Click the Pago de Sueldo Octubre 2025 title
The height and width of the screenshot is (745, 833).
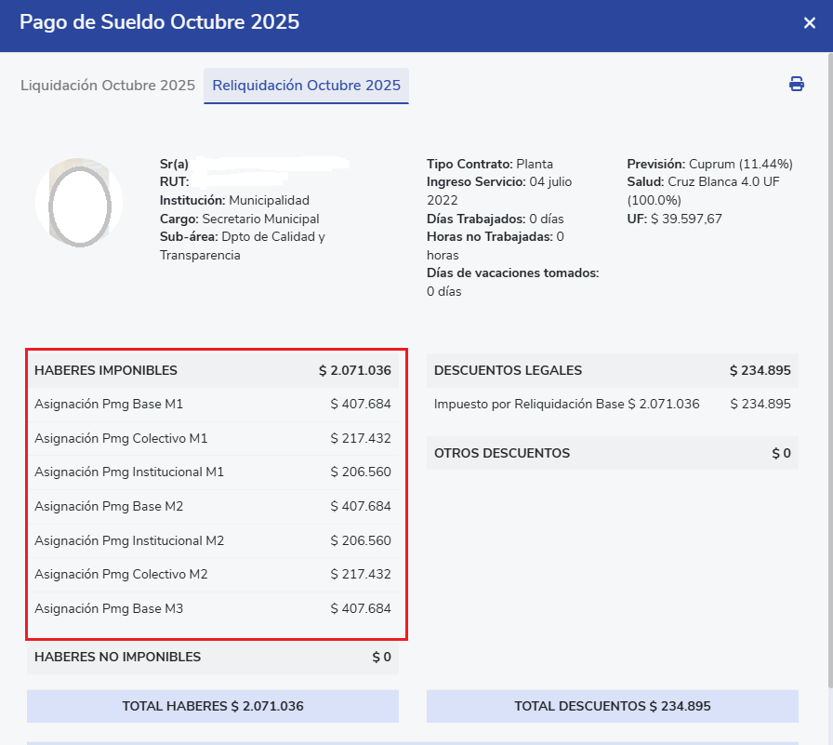160,23
